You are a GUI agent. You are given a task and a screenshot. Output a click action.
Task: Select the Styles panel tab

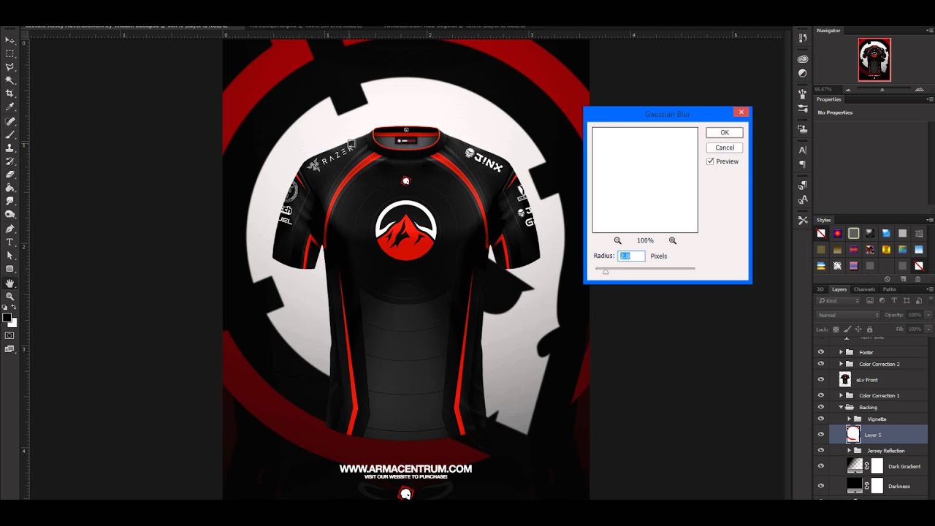coord(824,220)
